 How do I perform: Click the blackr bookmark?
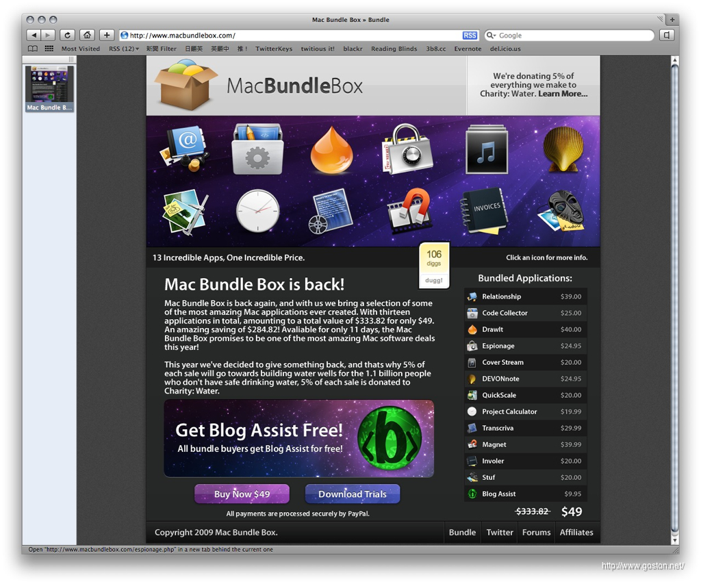click(x=353, y=49)
